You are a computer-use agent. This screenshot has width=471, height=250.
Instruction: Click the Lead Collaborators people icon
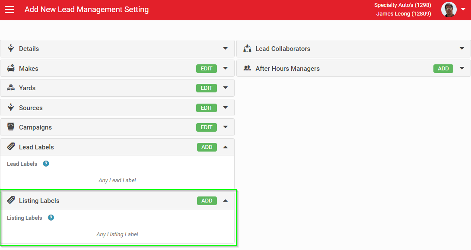pyautogui.click(x=247, y=48)
